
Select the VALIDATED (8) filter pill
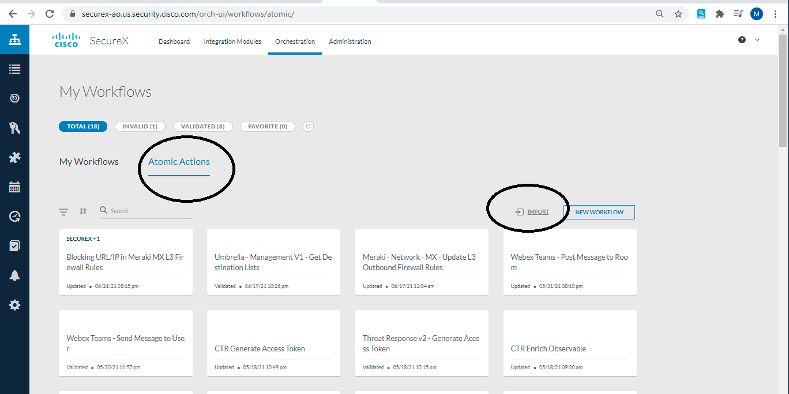(x=203, y=126)
